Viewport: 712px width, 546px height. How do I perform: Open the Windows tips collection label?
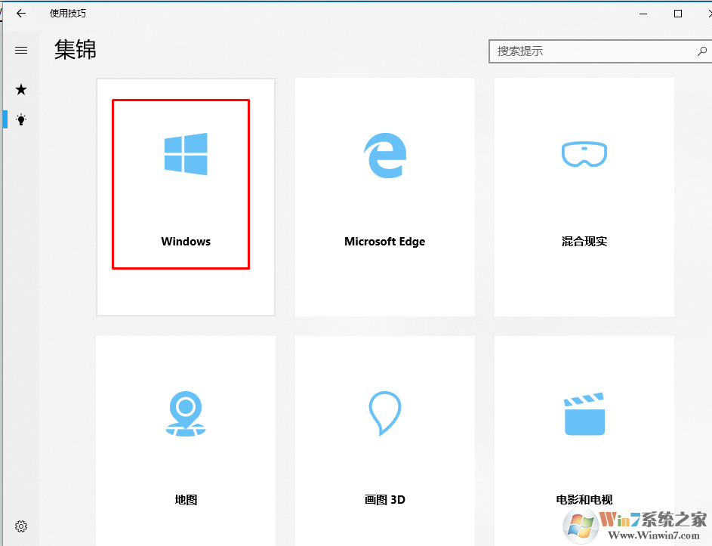186,242
